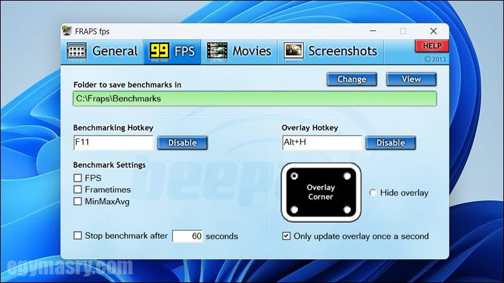The image size is (504, 283).
Task: Select top-left overlay corner
Action: 294,176
